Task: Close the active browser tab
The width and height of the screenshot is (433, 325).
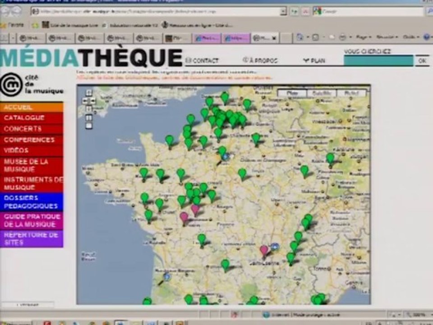Action: 274,38
